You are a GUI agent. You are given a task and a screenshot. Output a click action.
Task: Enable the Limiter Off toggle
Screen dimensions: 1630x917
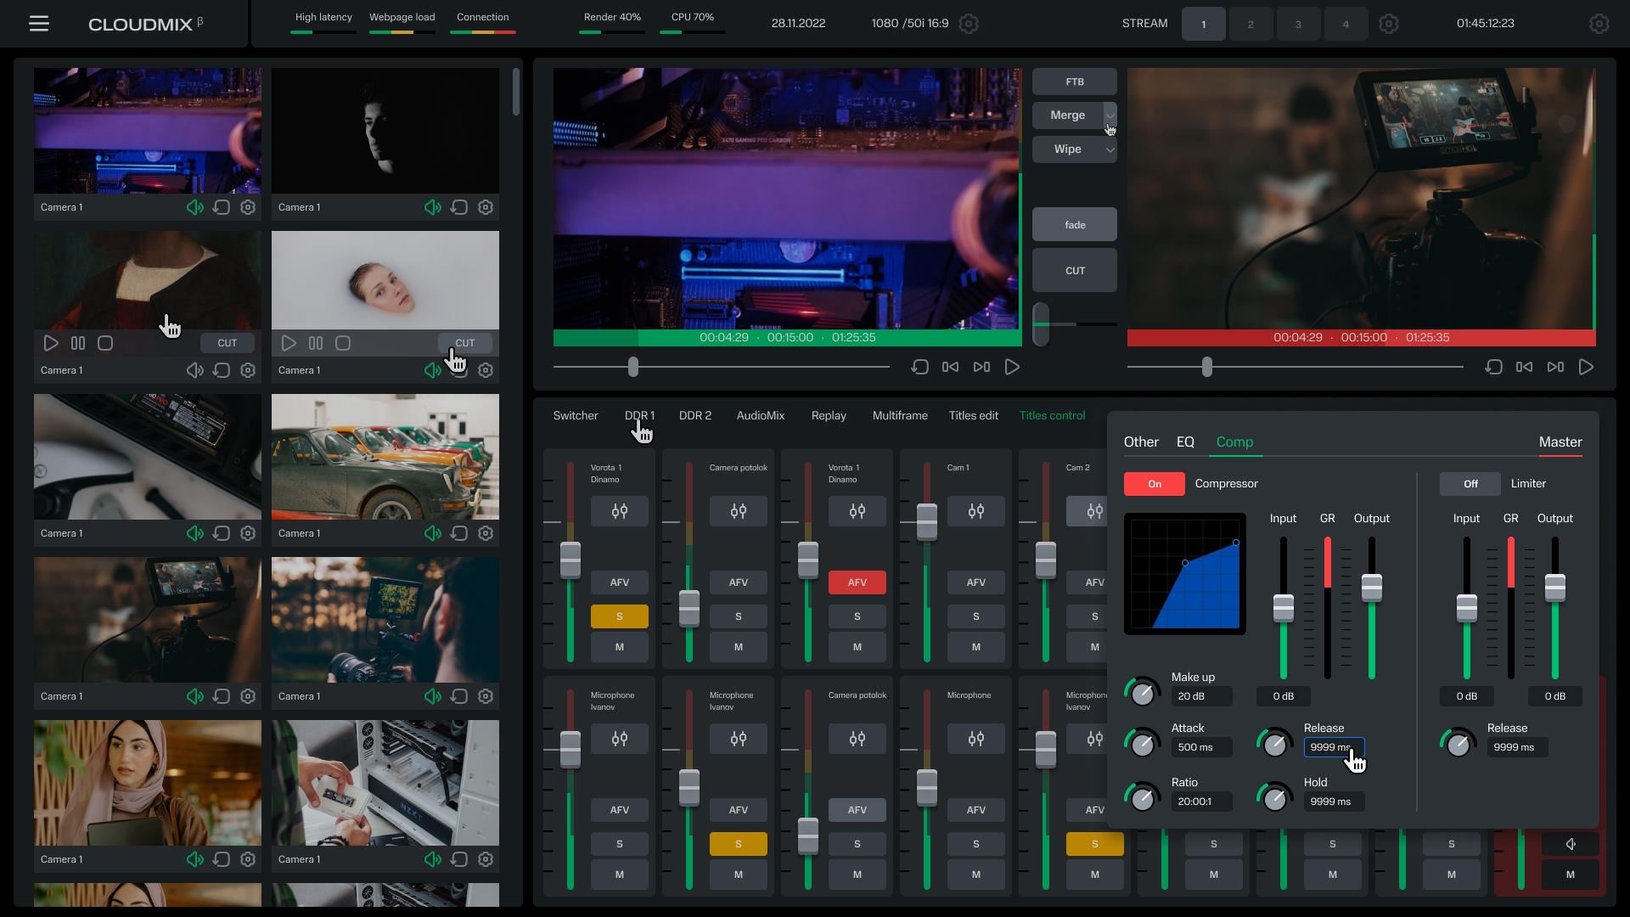point(1470,484)
